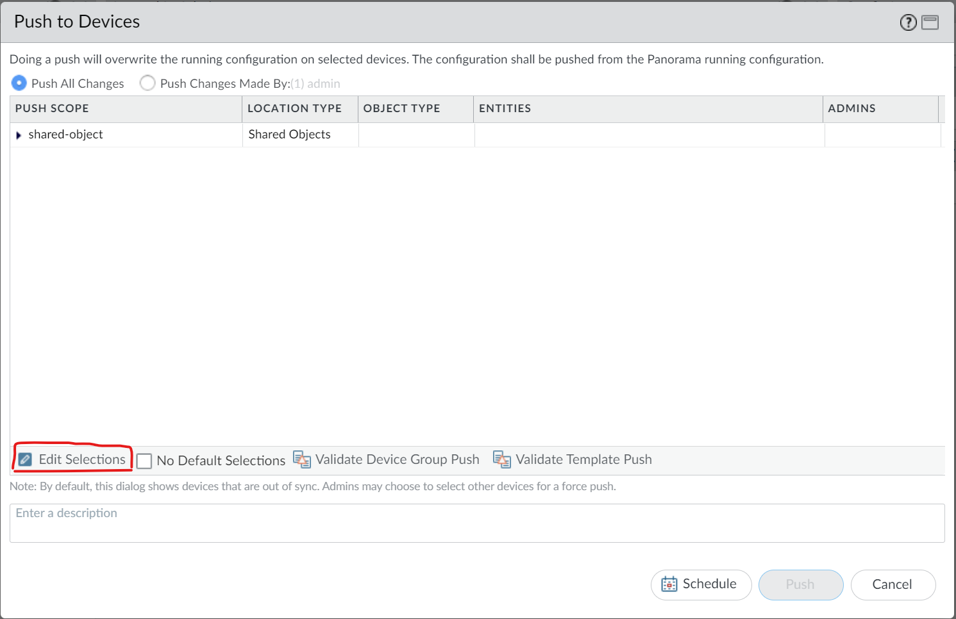956x619 pixels.
Task: Select Push Changes Made By radio button
Action: (x=147, y=83)
